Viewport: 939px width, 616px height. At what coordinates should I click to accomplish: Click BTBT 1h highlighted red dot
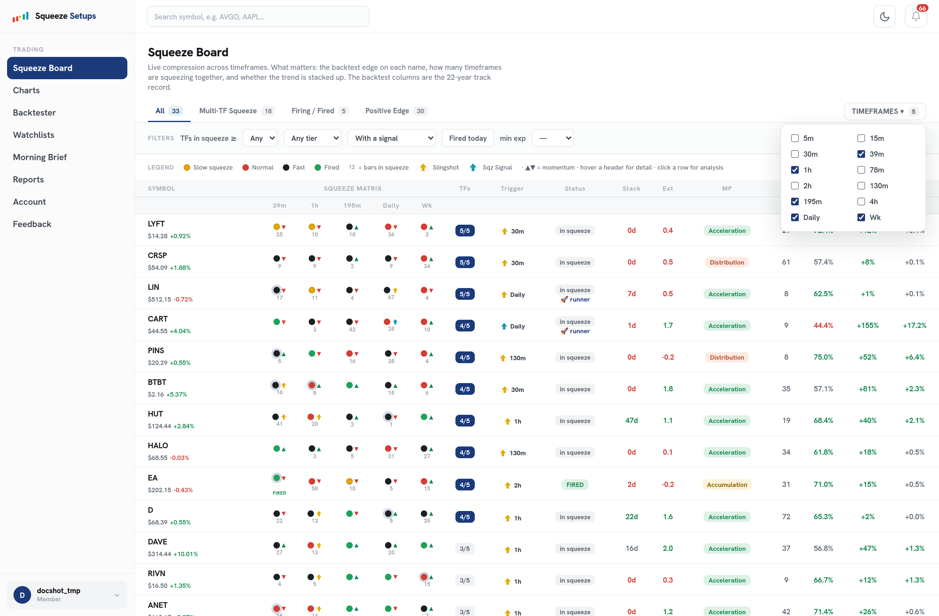click(x=312, y=385)
